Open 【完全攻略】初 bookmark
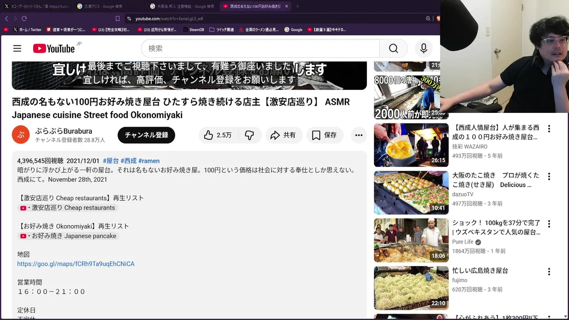569x320 pixels. 111,30
